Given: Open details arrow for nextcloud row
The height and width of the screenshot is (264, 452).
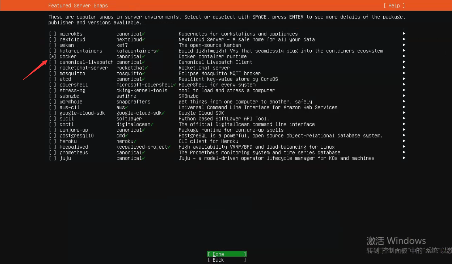Looking at the screenshot, I should pos(404,39).
